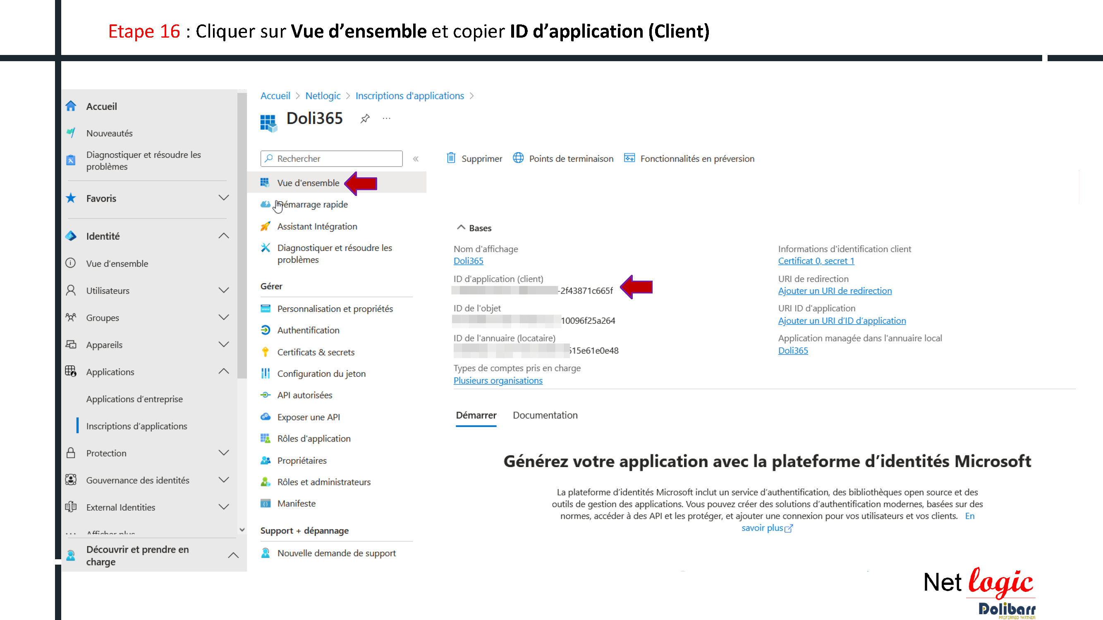The height and width of the screenshot is (620, 1103).
Task: Click the pin icon next to Doli365
Action: [x=365, y=119]
